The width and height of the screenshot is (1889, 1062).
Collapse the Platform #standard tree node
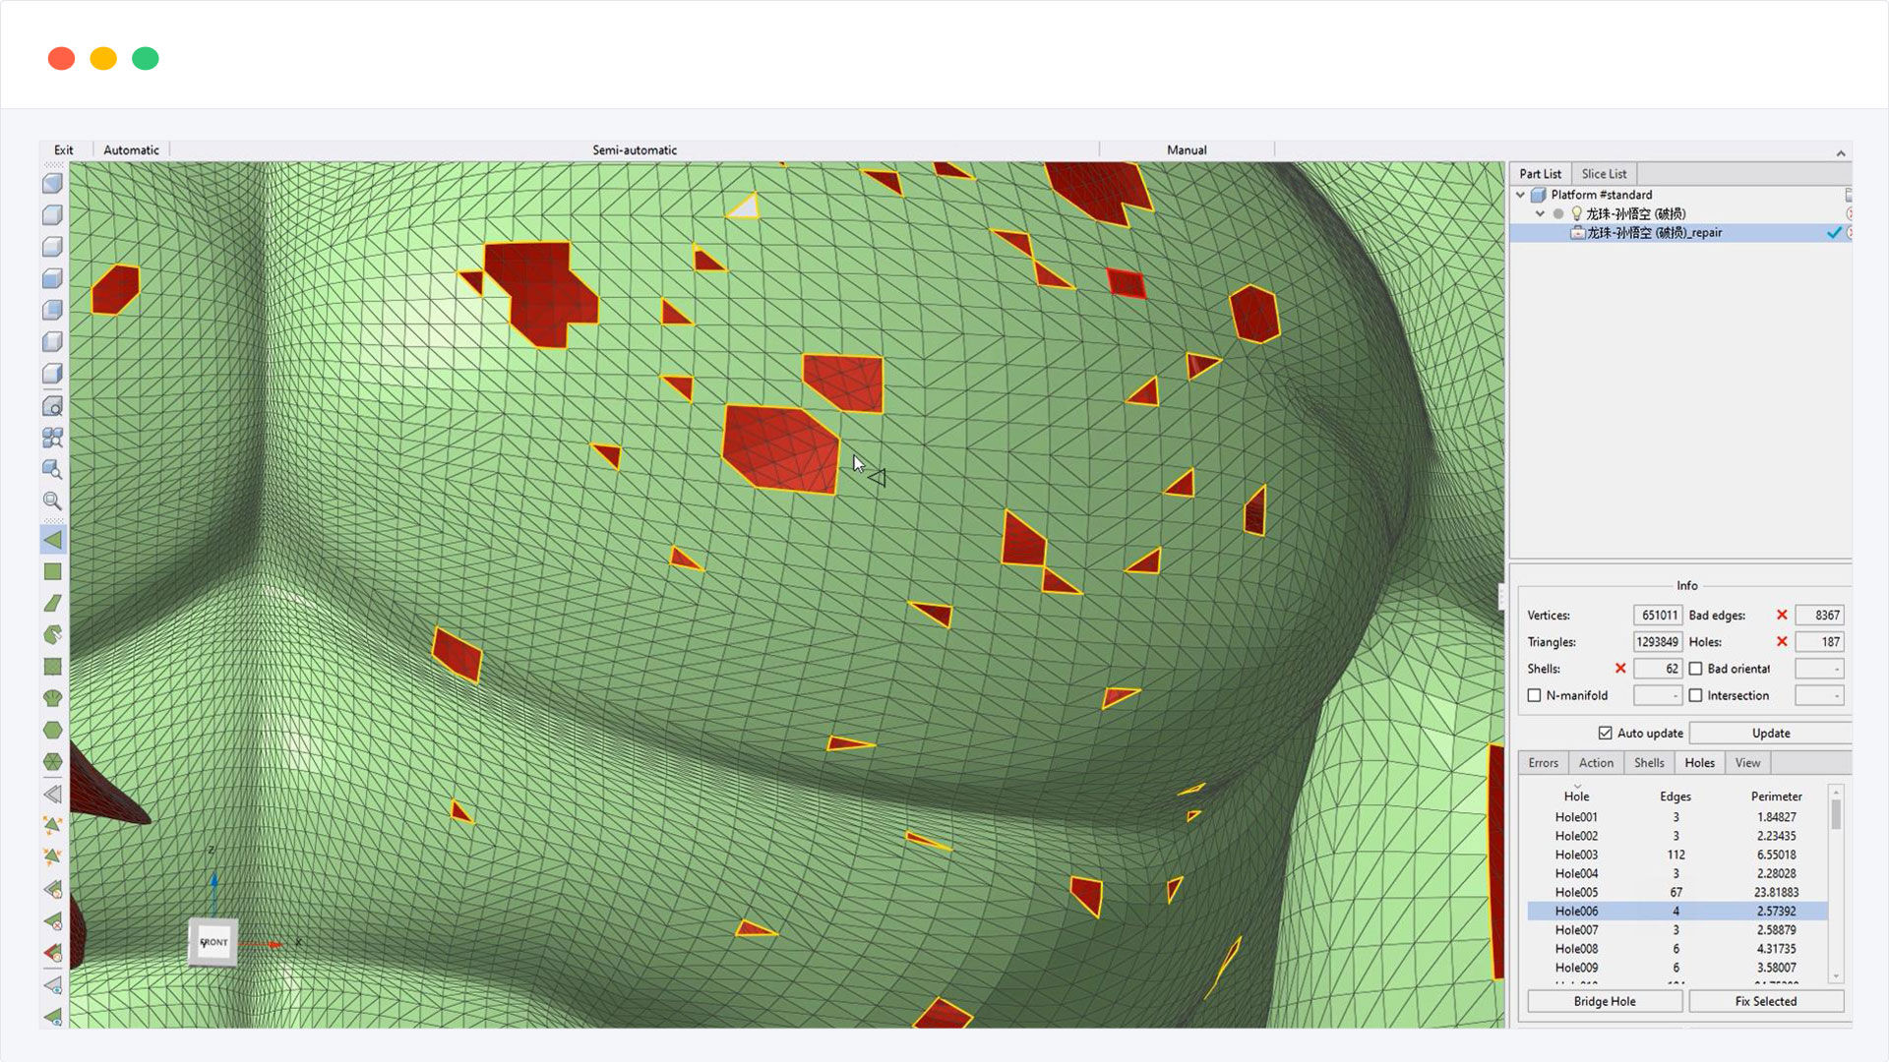(x=1521, y=195)
